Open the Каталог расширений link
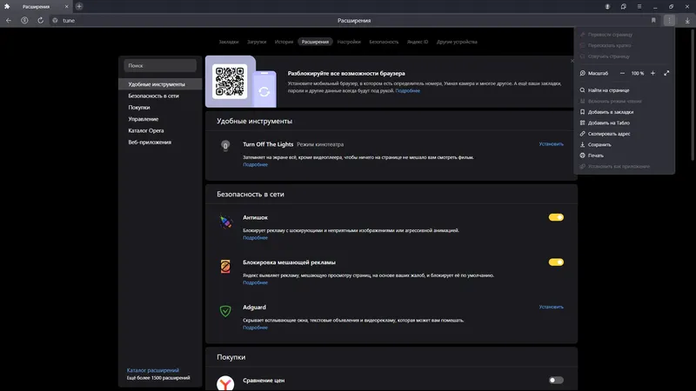 (x=153, y=370)
